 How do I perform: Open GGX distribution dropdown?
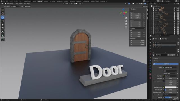tap(170, 71)
